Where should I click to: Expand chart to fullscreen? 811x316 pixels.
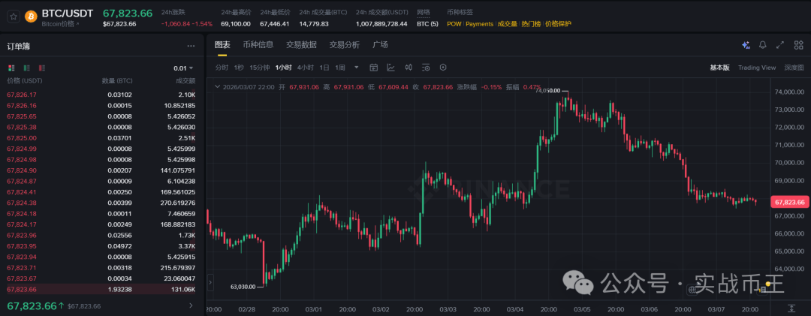[780, 45]
